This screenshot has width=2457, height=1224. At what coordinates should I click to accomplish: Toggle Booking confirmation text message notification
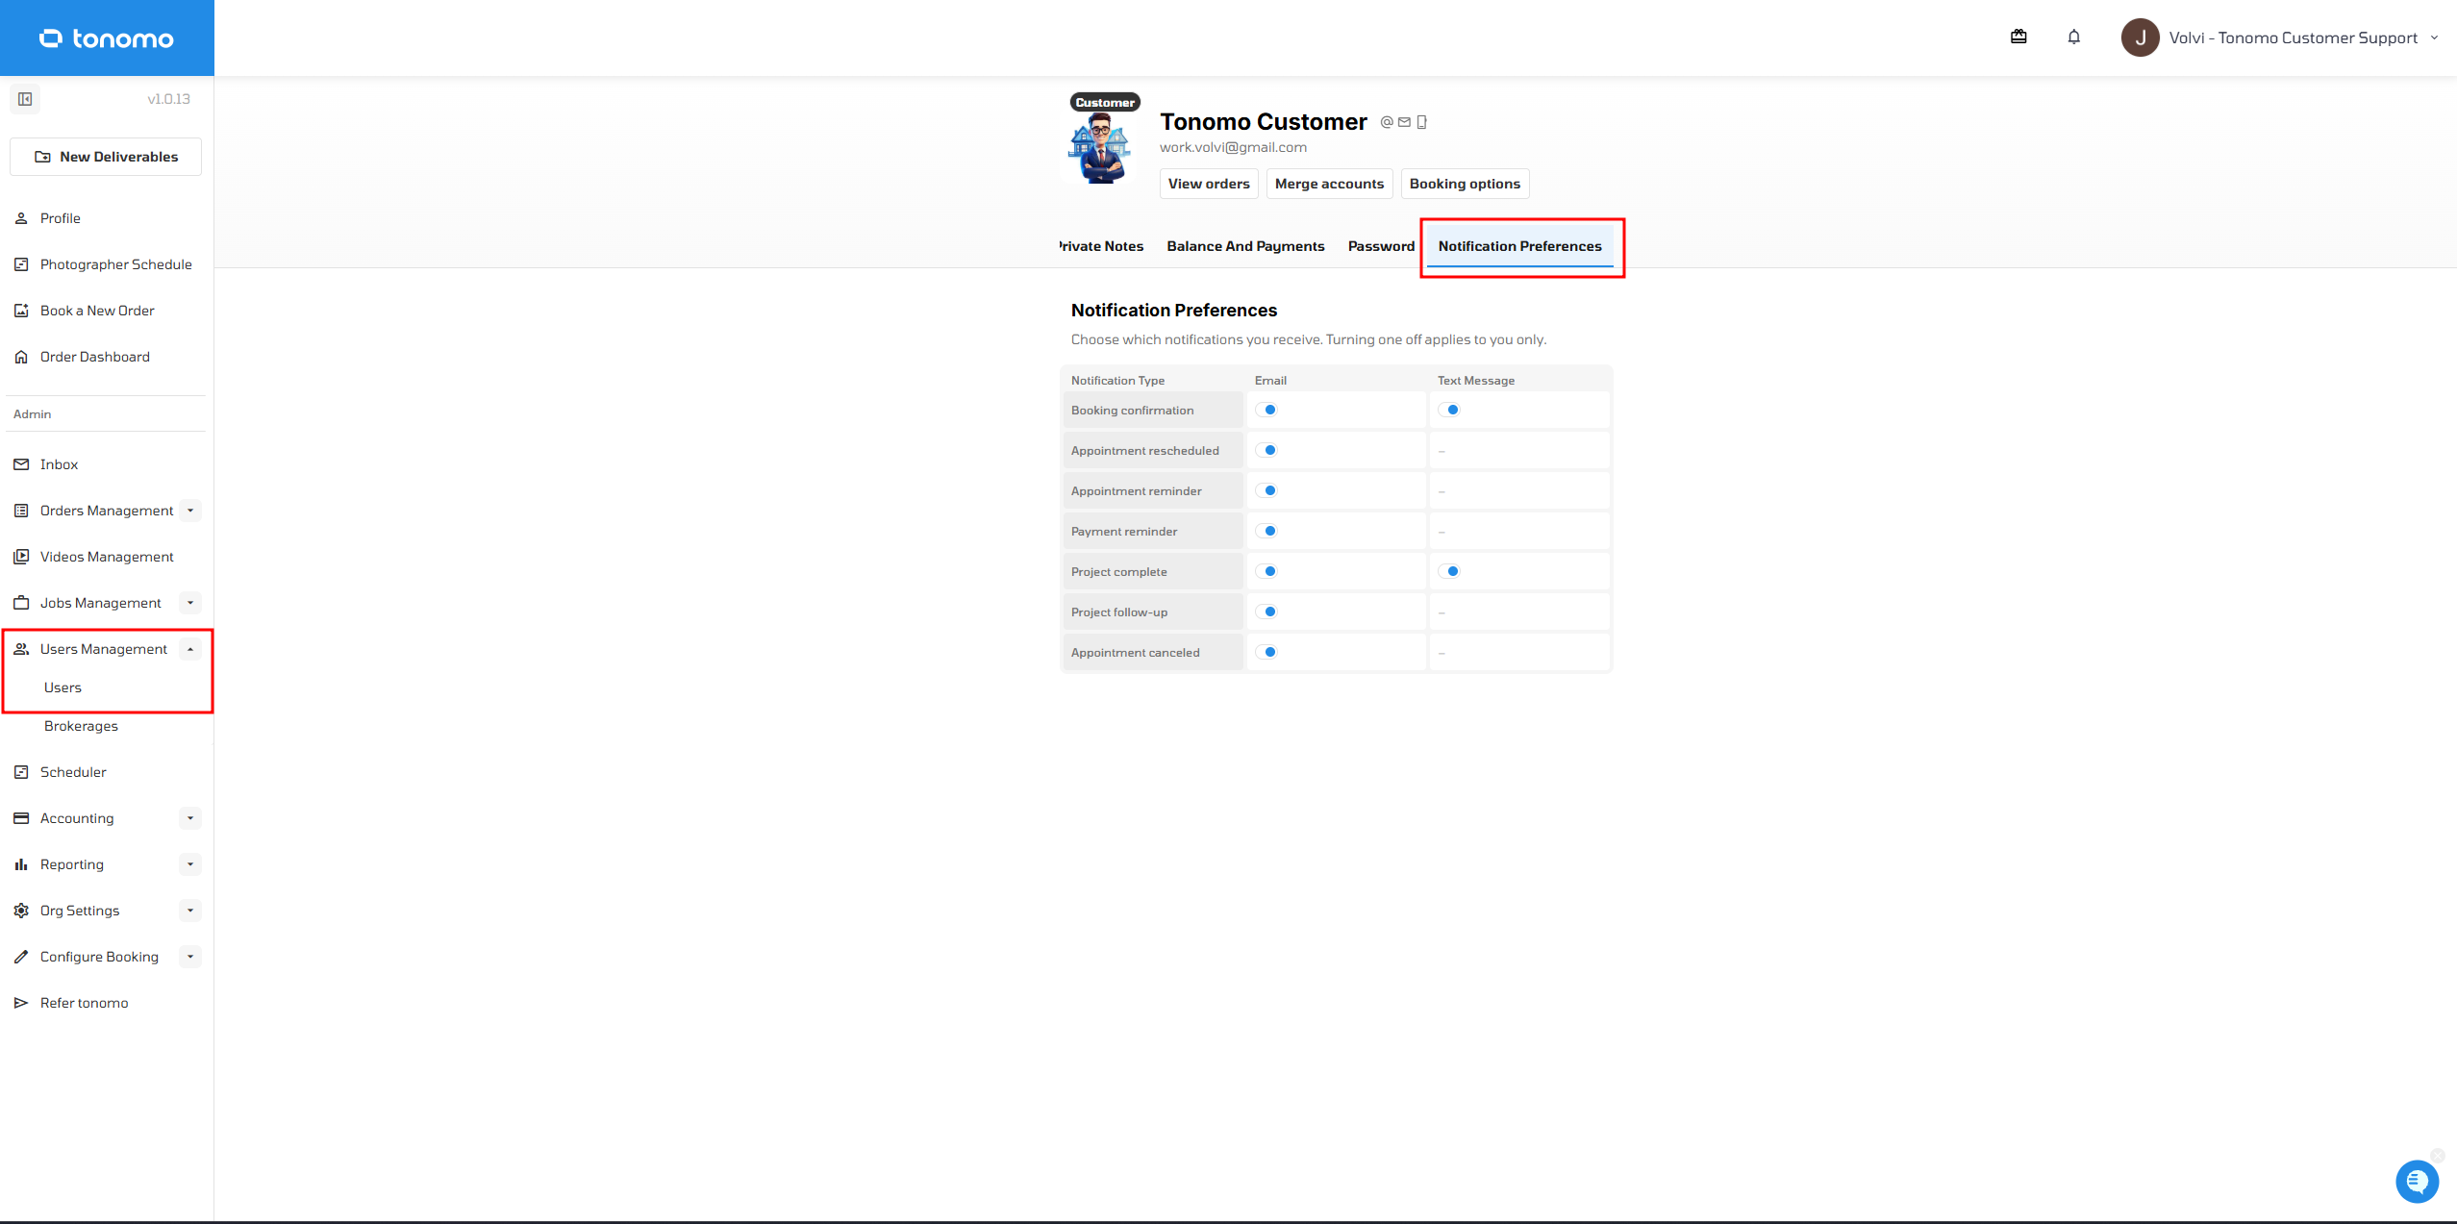coord(1449,410)
